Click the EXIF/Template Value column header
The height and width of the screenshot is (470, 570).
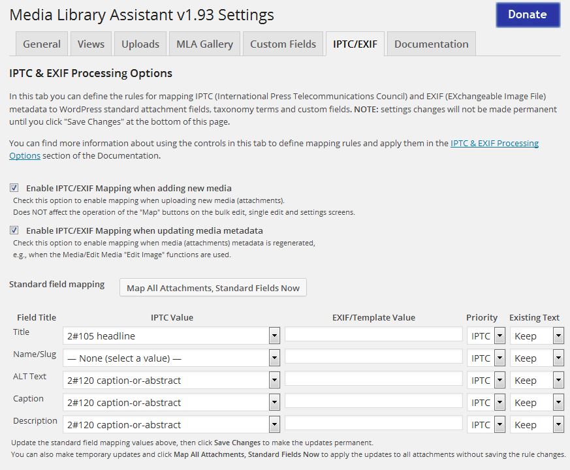373,317
